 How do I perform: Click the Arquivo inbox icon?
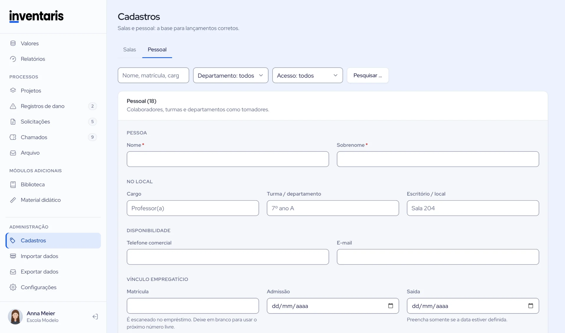pos(13,153)
